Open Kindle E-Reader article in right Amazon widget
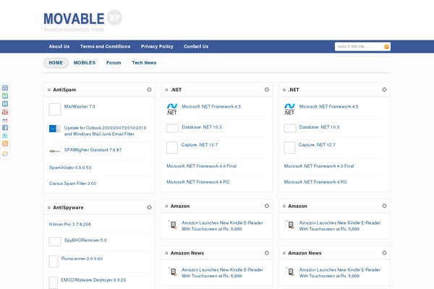Viewport: 434px width, 289px height. (x=340, y=226)
